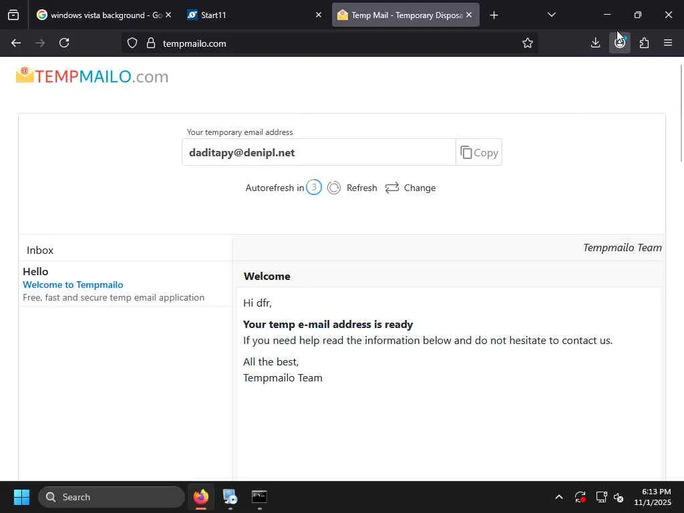Go forward to the next page
Viewport: 684px width, 513px height.
40,43
